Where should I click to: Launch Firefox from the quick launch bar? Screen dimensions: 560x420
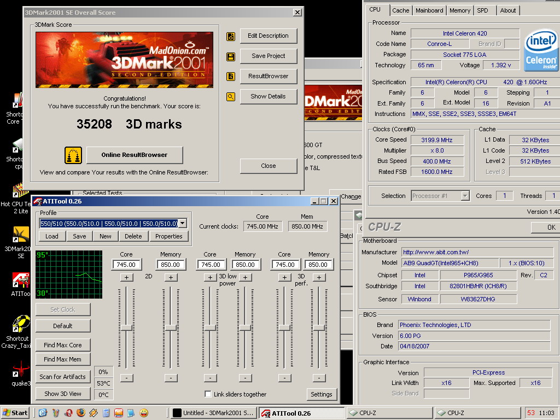(x=81, y=413)
